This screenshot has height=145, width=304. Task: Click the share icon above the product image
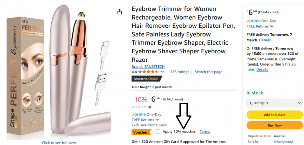point(119,12)
